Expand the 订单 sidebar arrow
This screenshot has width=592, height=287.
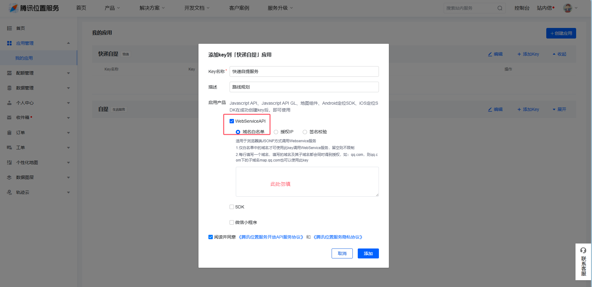click(x=68, y=133)
